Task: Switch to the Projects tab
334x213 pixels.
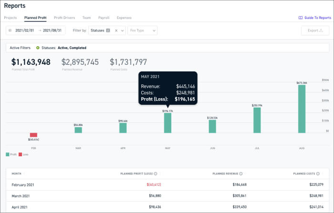Action: [10, 18]
